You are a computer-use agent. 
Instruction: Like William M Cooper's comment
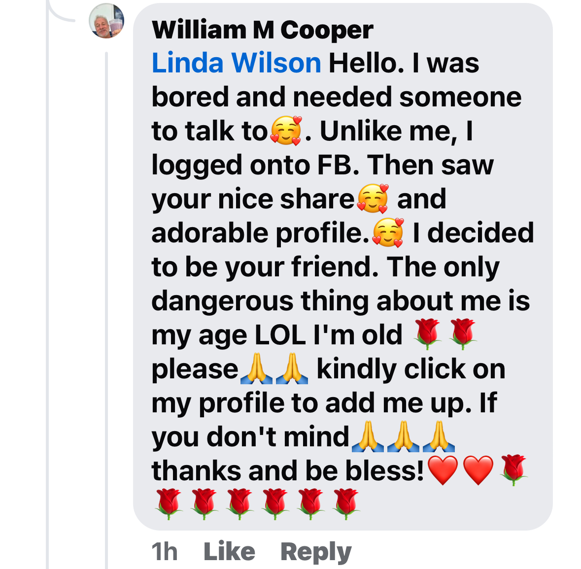tap(229, 552)
